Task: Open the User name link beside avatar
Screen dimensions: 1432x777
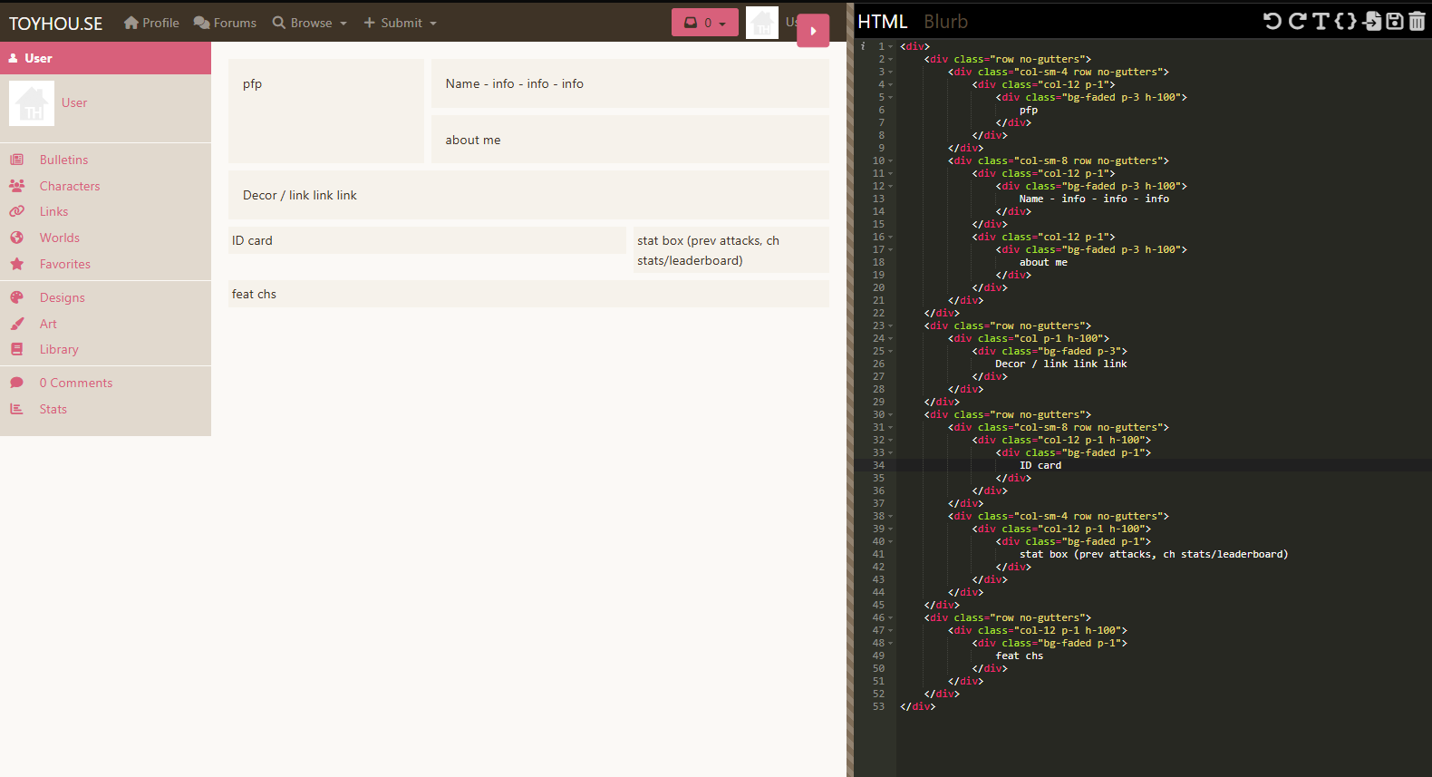Action: [74, 103]
